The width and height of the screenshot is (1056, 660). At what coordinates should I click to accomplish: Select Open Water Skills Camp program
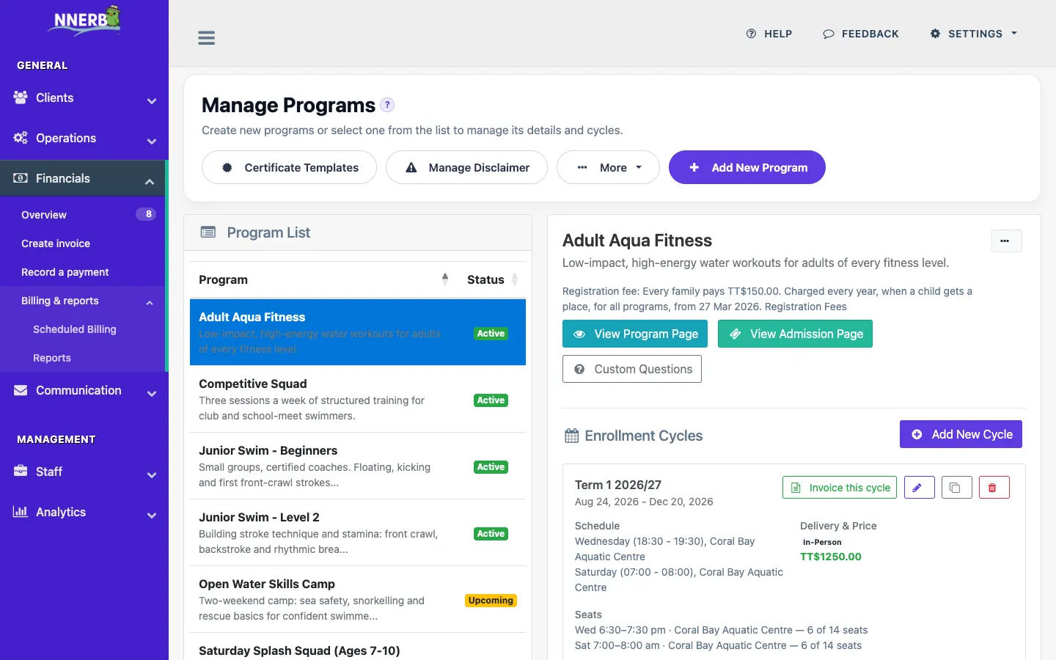358,600
